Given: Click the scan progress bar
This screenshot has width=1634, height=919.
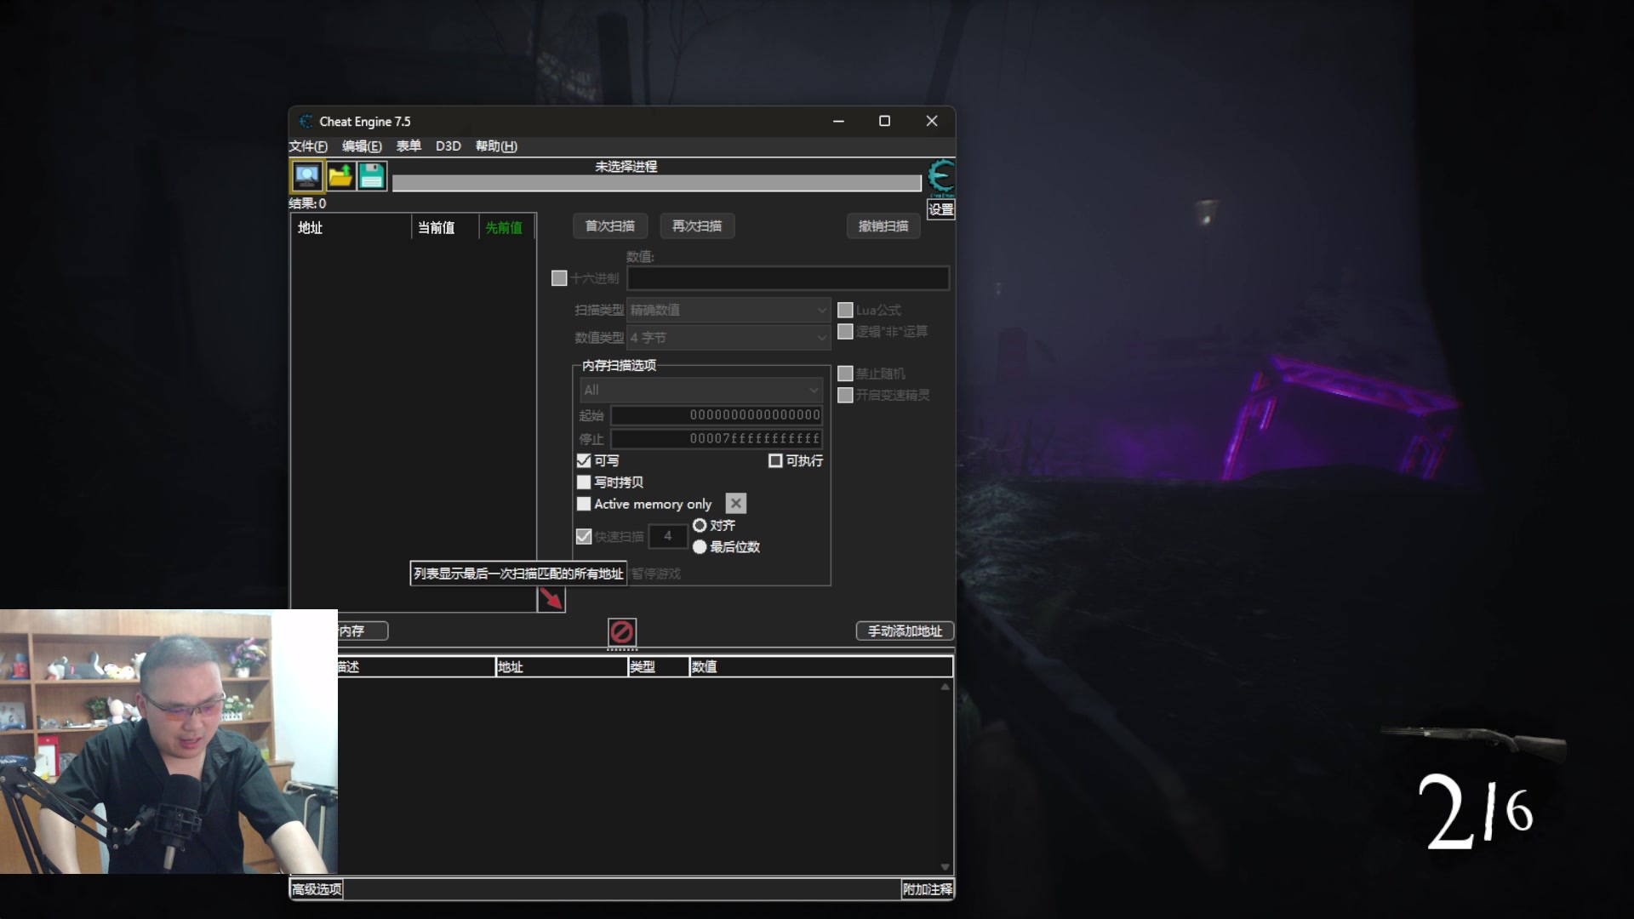Looking at the screenshot, I should pyautogui.click(x=656, y=184).
